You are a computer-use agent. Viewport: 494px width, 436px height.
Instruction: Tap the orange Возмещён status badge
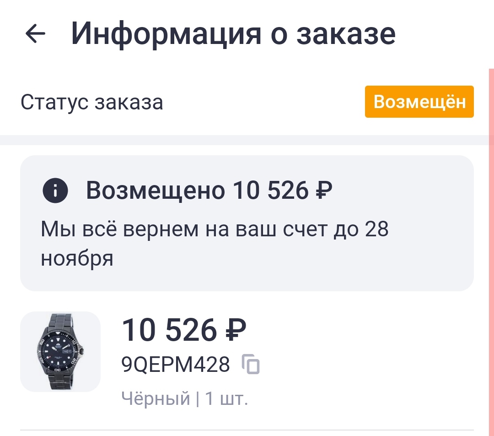click(419, 102)
